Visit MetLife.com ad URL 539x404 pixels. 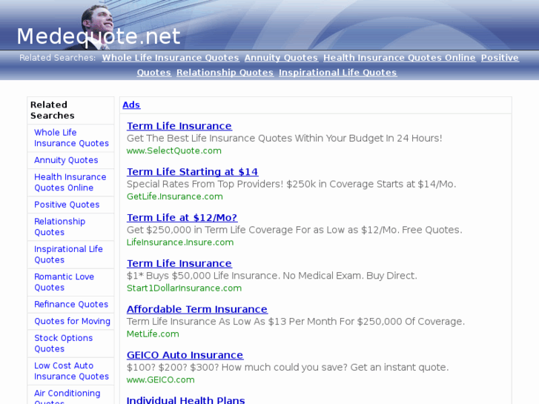[153, 334]
